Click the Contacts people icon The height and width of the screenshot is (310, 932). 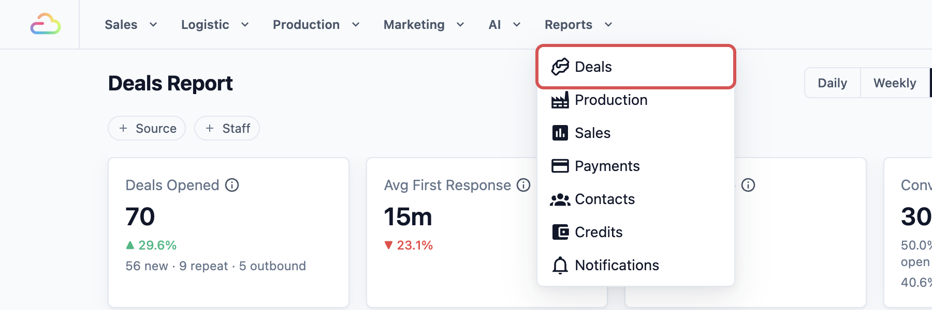[560, 199]
